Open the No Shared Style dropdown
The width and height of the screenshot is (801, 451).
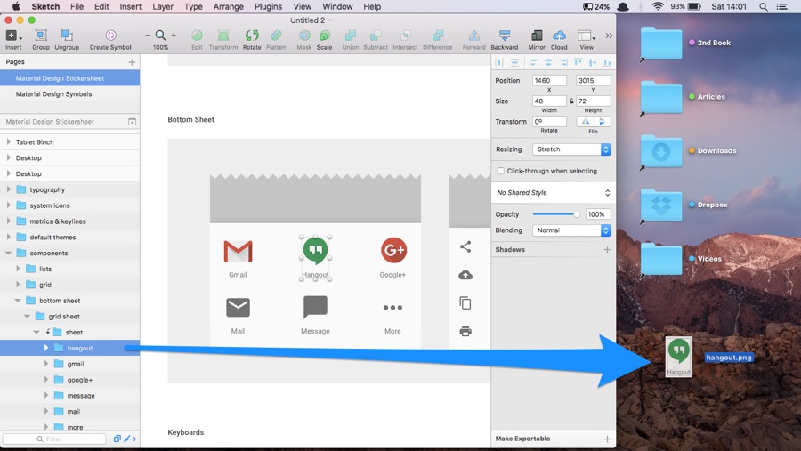point(554,192)
